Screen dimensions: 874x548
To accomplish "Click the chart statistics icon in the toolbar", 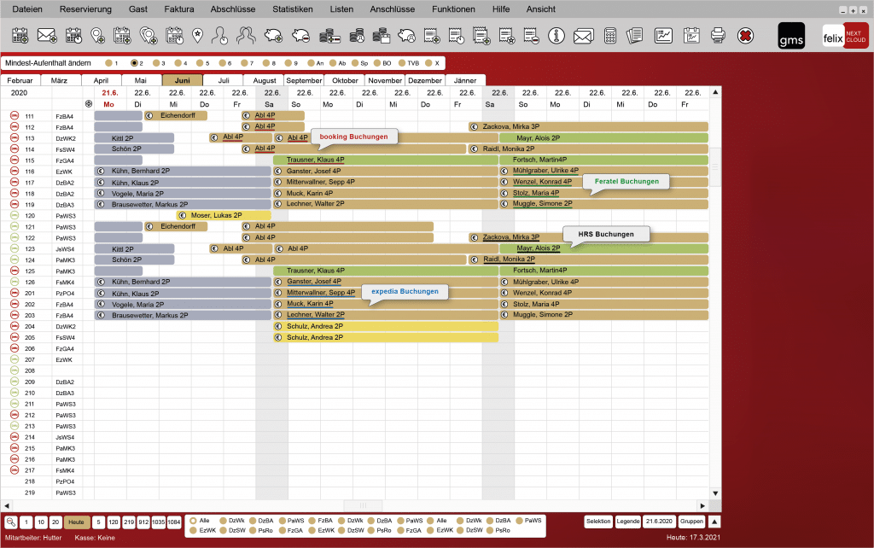I will tap(662, 36).
